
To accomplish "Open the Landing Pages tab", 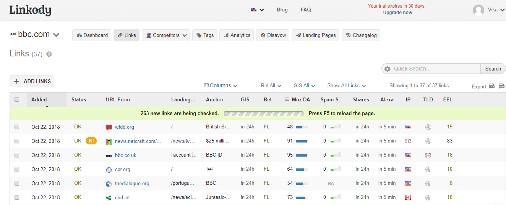I will [x=315, y=35].
